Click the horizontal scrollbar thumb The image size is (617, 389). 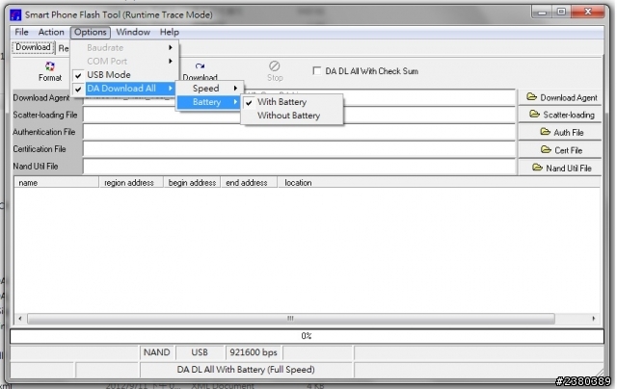click(x=291, y=319)
